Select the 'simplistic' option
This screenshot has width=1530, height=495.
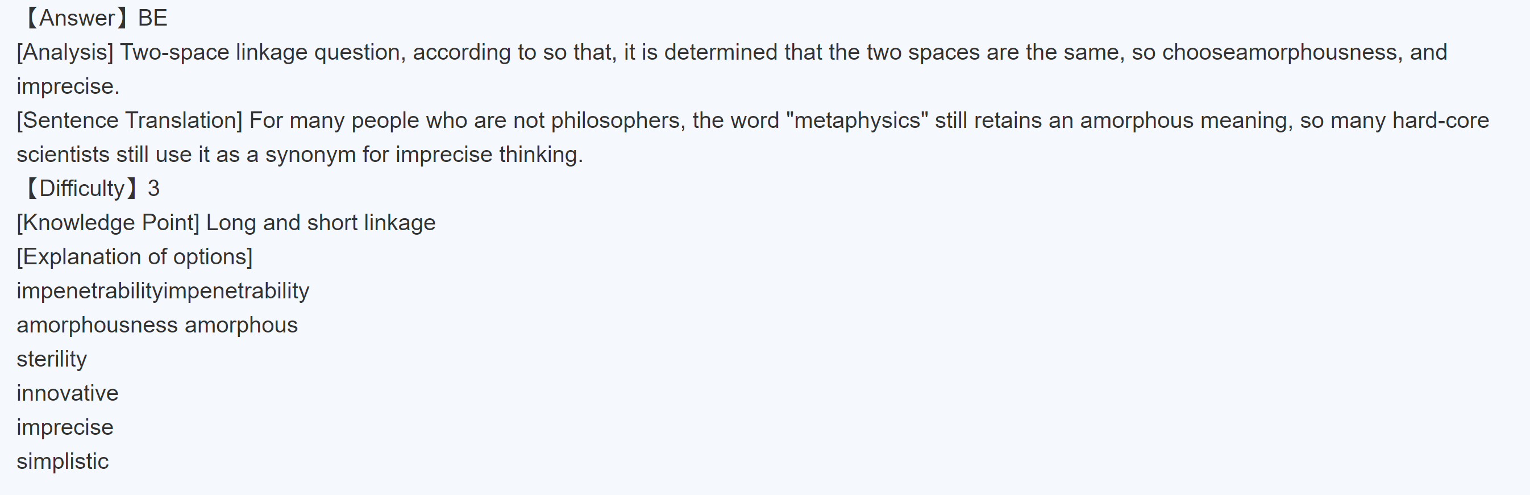click(x=63, y=461)
